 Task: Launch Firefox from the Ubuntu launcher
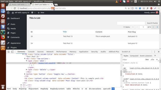pyautogui.click(x=3, y=37)
